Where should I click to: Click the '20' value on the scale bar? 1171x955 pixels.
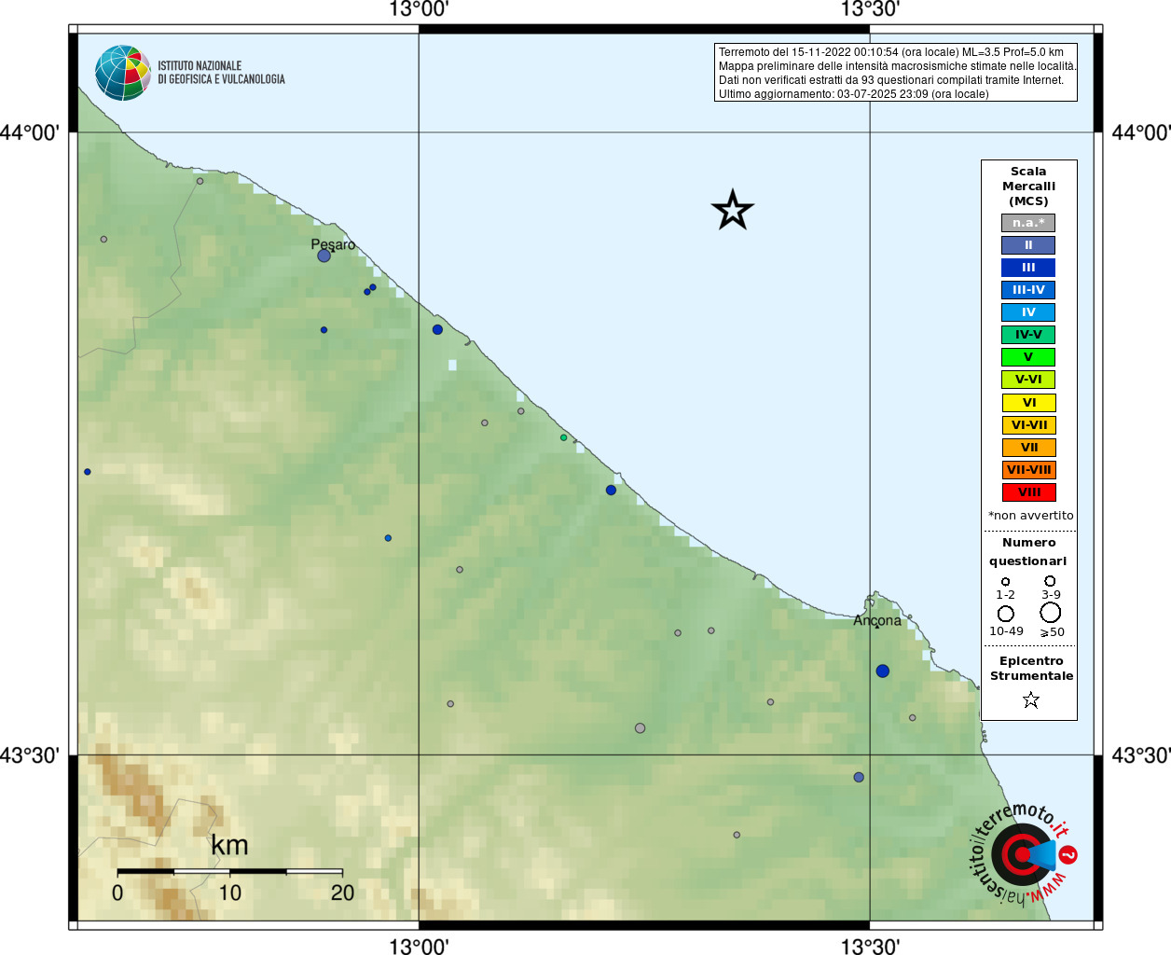tap(342, 893)
